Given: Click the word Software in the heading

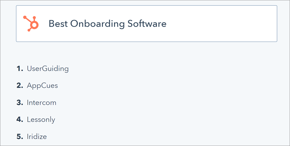Looking at the screenshot, I should 147,24.
